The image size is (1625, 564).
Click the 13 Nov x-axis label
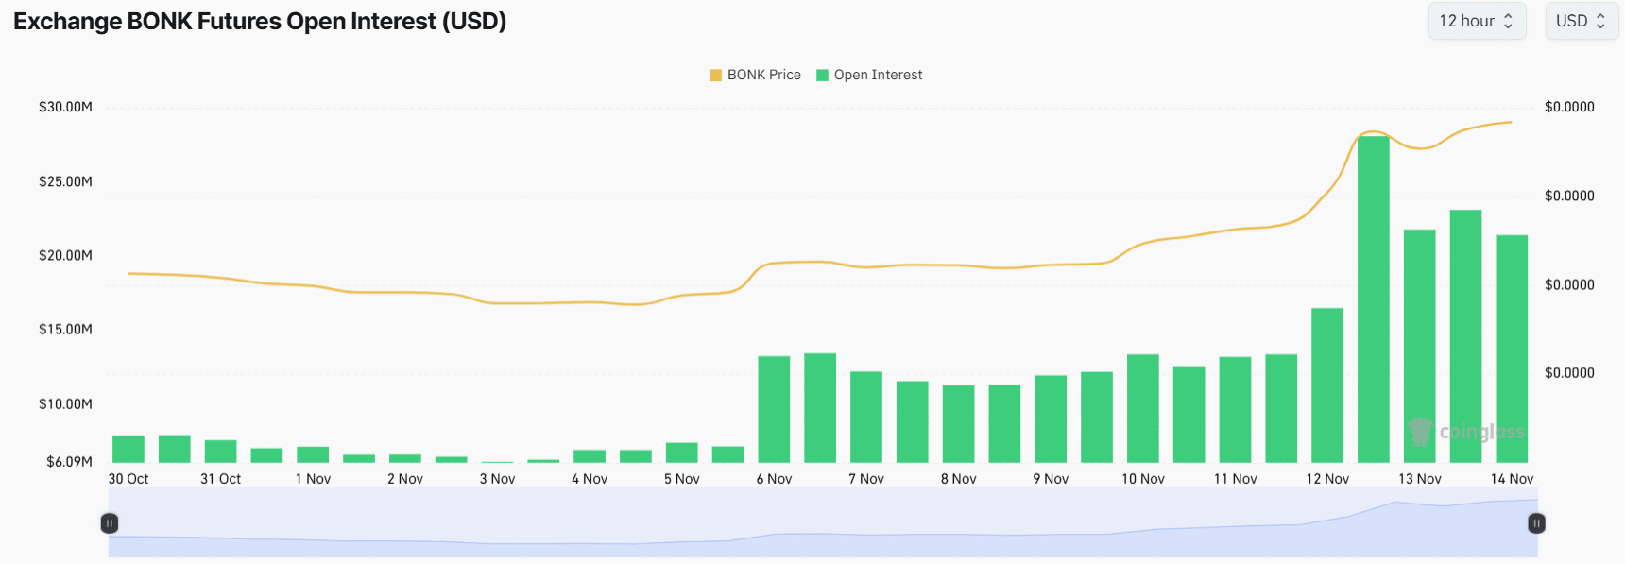[x=1420, y=479]
